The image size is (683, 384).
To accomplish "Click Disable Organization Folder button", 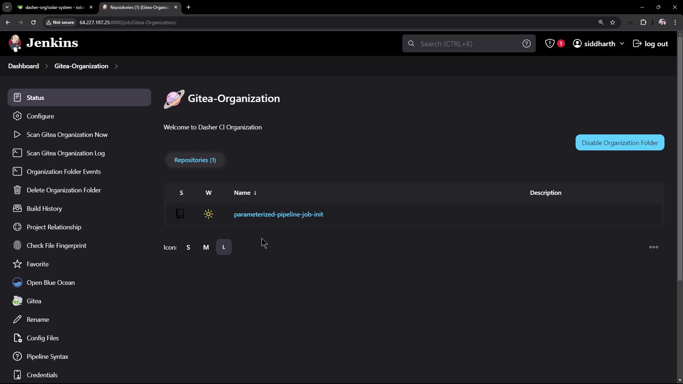I will pos(619,143).
